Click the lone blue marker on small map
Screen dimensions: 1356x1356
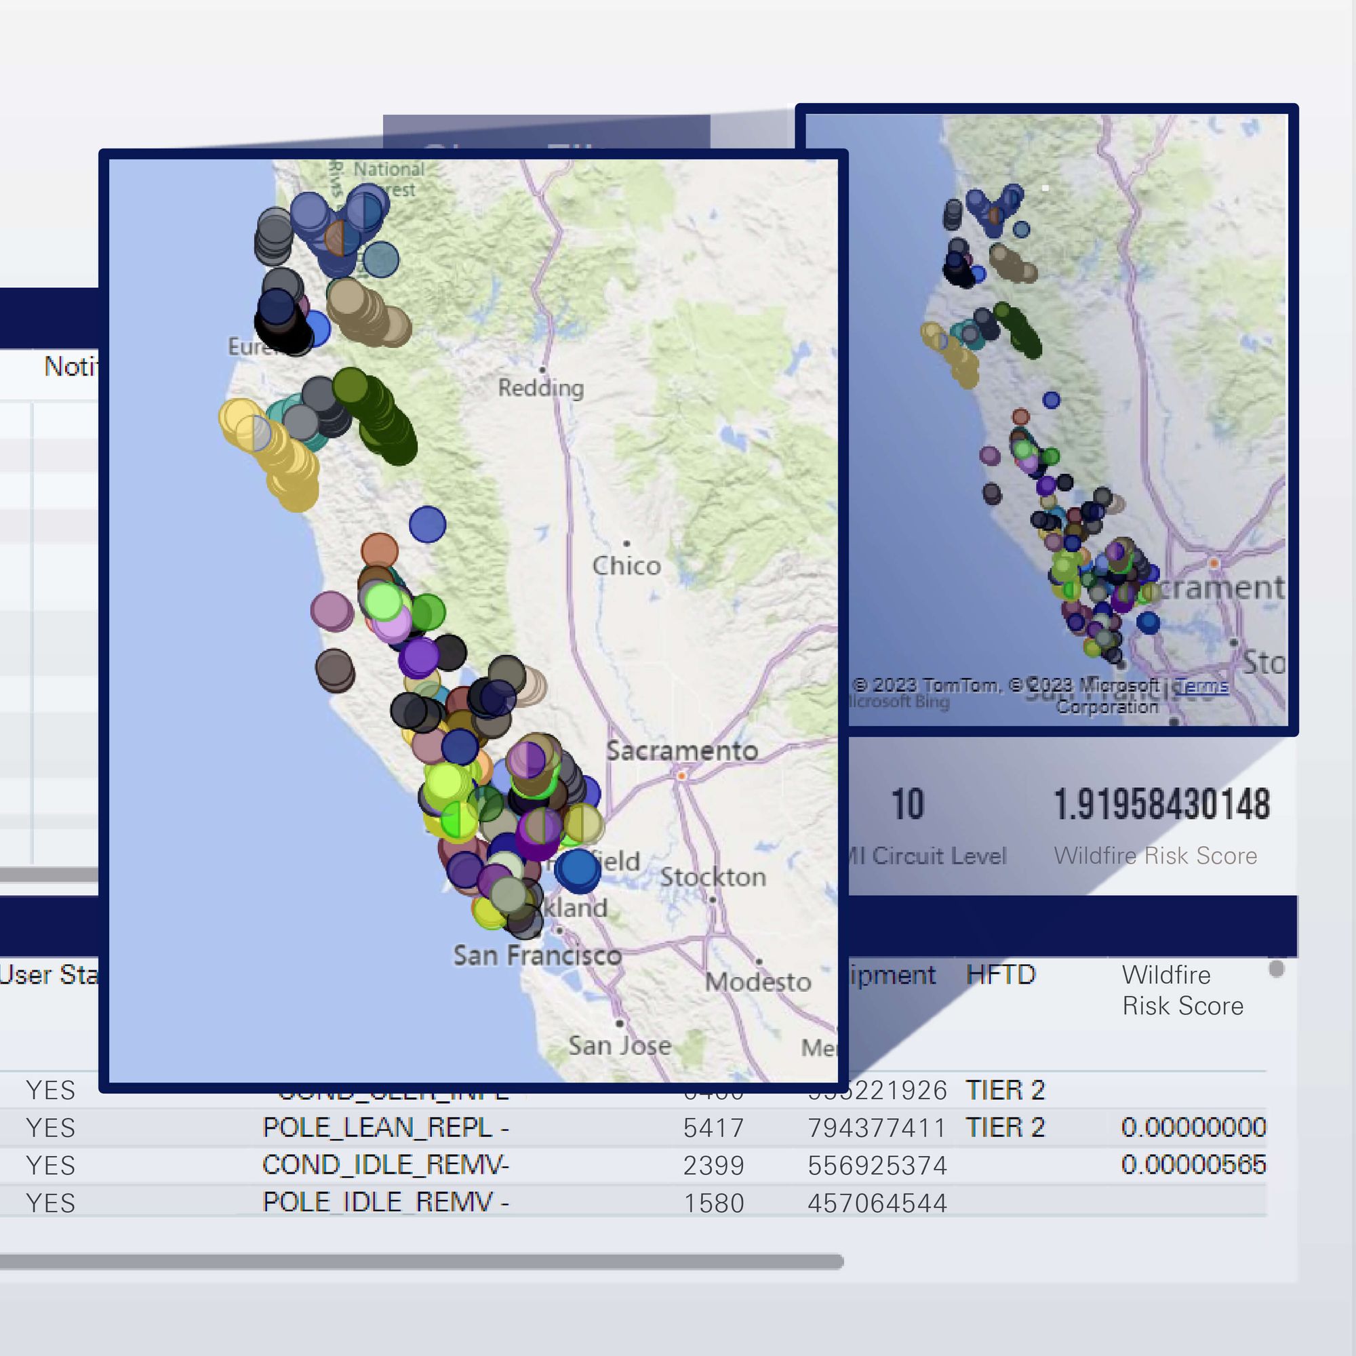point(1051,400)
